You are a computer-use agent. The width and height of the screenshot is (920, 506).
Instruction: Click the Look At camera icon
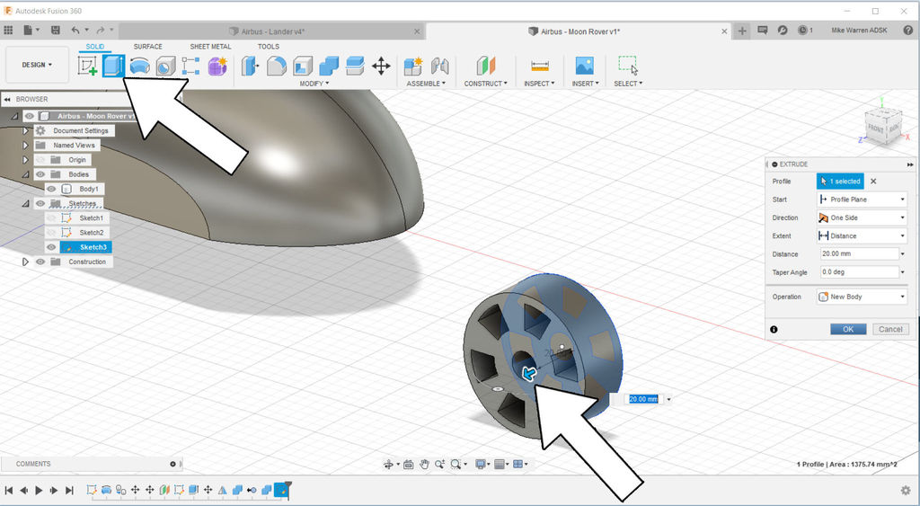coord(409,465)
